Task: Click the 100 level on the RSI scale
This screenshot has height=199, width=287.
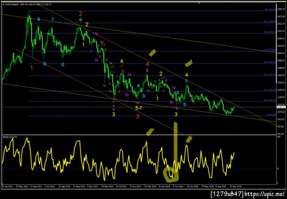Action: 278,136
